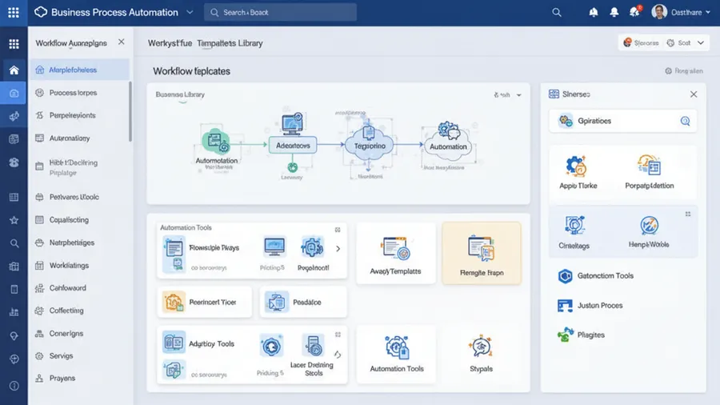Click the Gpiratioes search field
Viewport: 720px width, 405px height.
click(x=622, y=121)
